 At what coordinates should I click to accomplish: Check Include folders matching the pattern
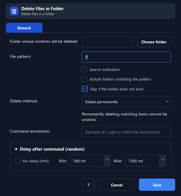[84, 79]
